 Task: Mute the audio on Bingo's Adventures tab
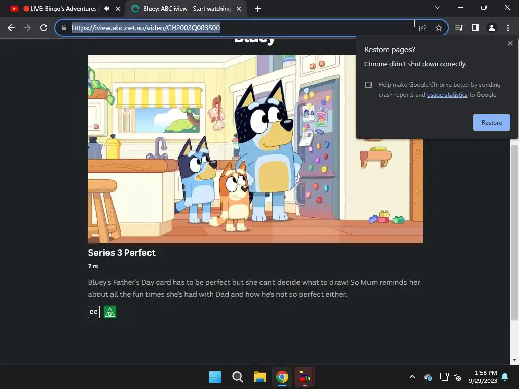click(x=106, y=9)
